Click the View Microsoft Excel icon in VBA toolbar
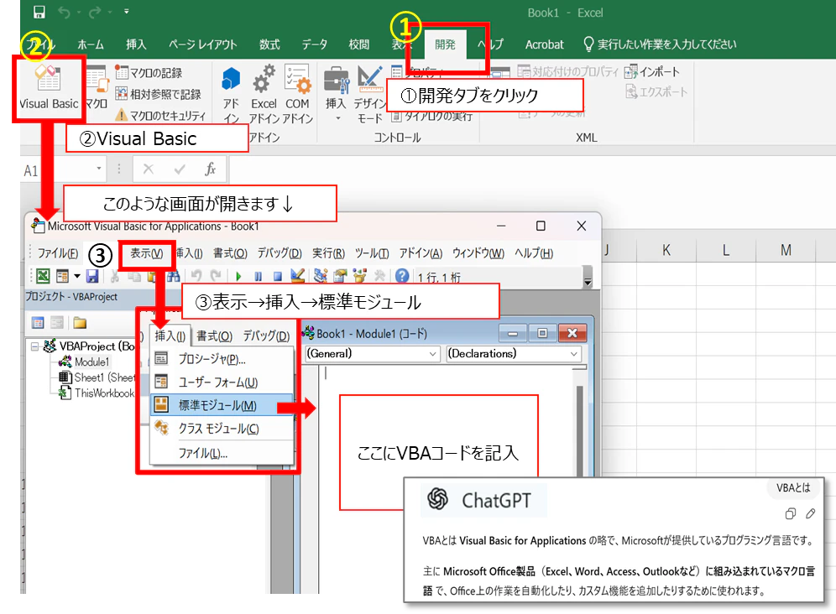The height and width of the screenshot is (614, 836). point(43,276)
